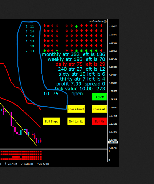
Task: Select the 'weekly atr 193 left is 70' text
Action: [76, 59]
